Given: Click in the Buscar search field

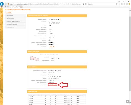Looking at the screenshot, I should coord(101,4).
